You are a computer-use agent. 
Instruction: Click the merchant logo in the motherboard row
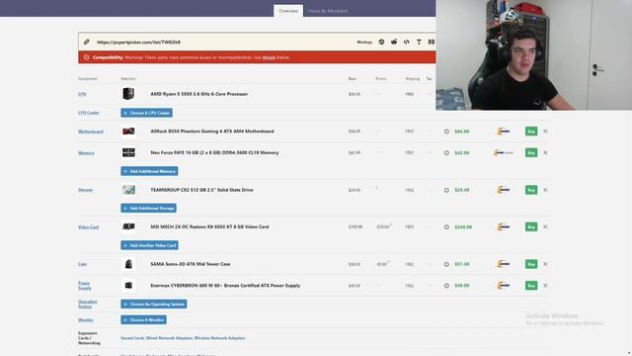click(x=504, y=132)
